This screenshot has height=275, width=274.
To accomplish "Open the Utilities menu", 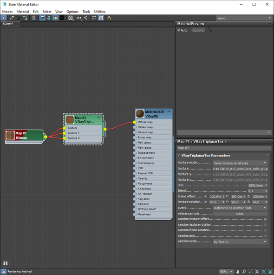I will point(99,12).
